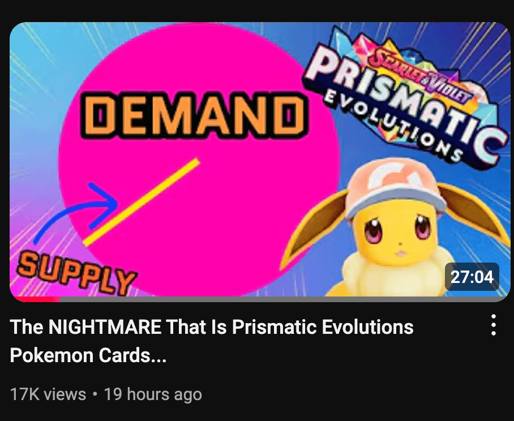
Task: Click the Scarlet & Violet banner text
Action: tap(420, 76)
